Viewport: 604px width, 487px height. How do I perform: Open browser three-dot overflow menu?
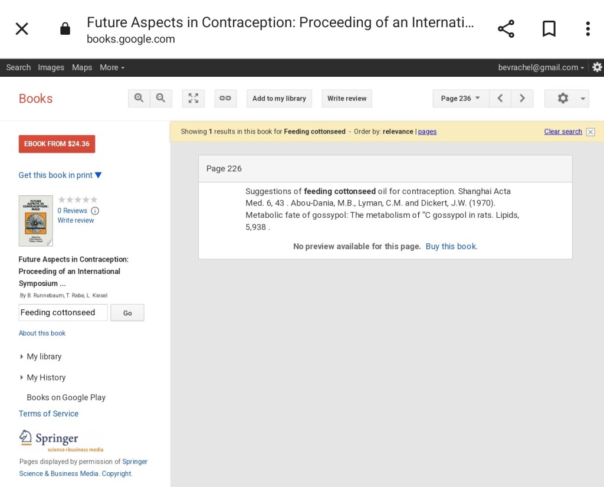[587, 29]
